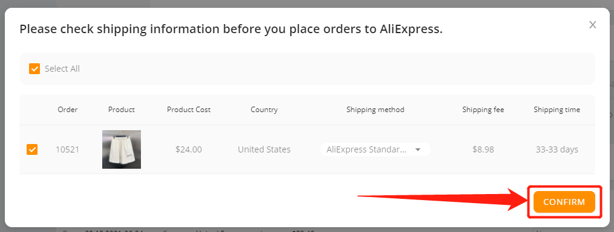
Task: Click the Shipping method column header
Action: tap(376, 110)
